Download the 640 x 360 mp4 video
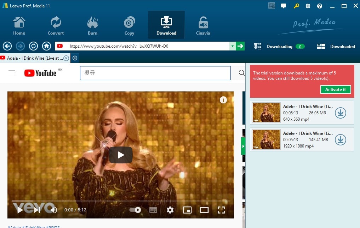This screenshot has width=360, height=228. (x=340, y=113)
